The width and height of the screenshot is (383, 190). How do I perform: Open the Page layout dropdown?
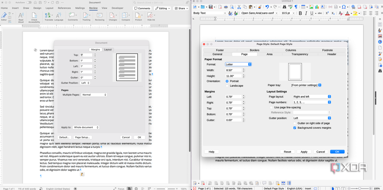312,97
